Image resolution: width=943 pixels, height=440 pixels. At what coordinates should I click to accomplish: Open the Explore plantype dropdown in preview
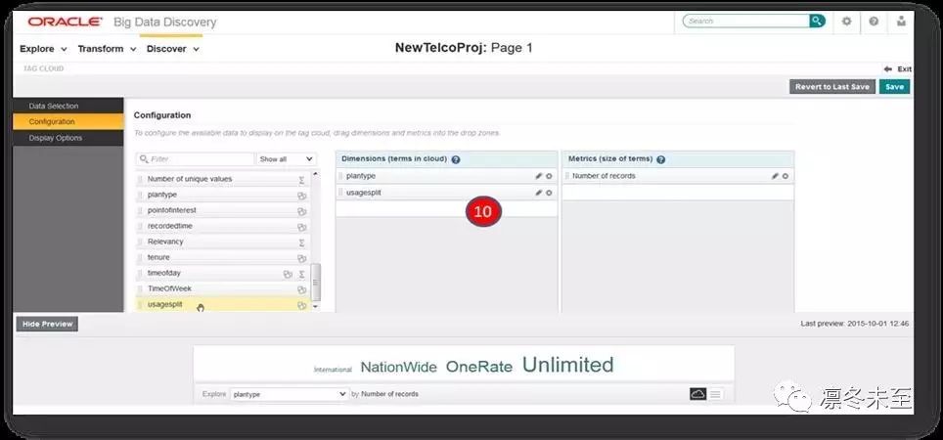(x=290, y=394)
